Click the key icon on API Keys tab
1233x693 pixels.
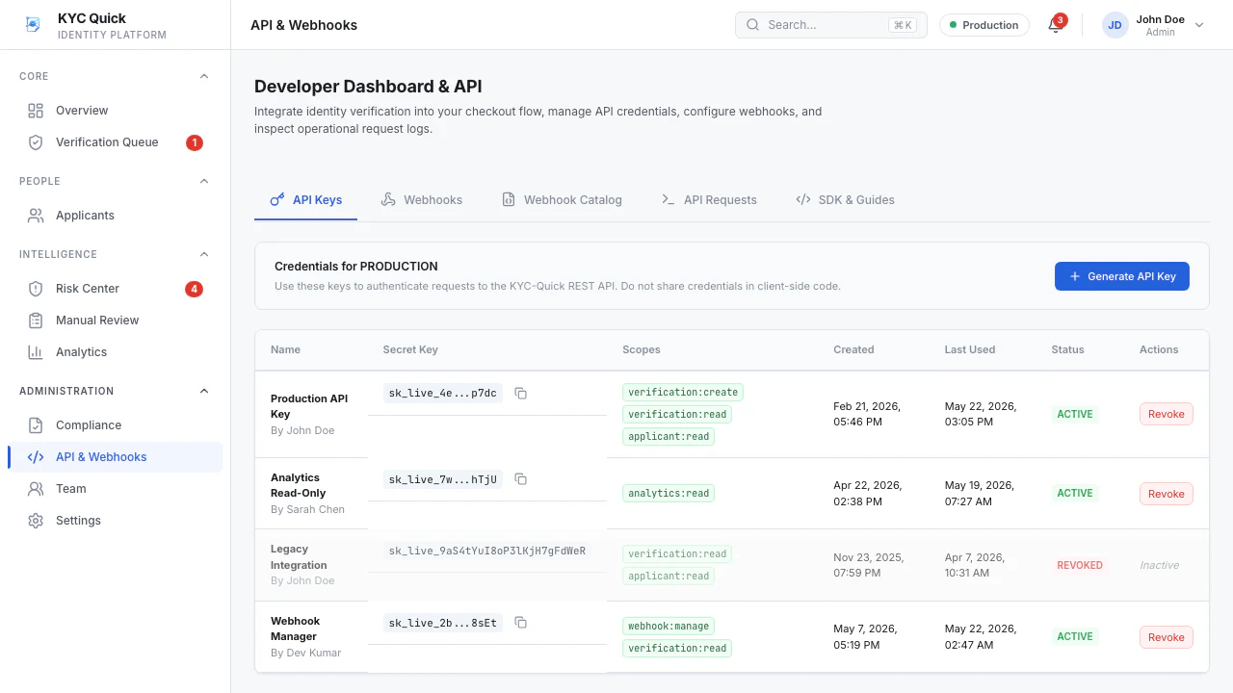pyautogui.click(x=277, y=200)
